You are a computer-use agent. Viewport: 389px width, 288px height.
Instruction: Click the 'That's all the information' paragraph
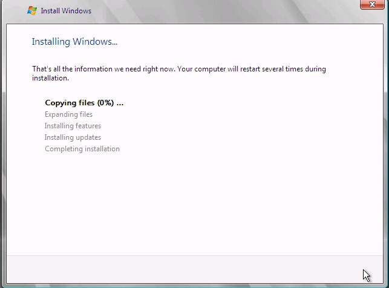pyautogui.click(x=179, y=73)
